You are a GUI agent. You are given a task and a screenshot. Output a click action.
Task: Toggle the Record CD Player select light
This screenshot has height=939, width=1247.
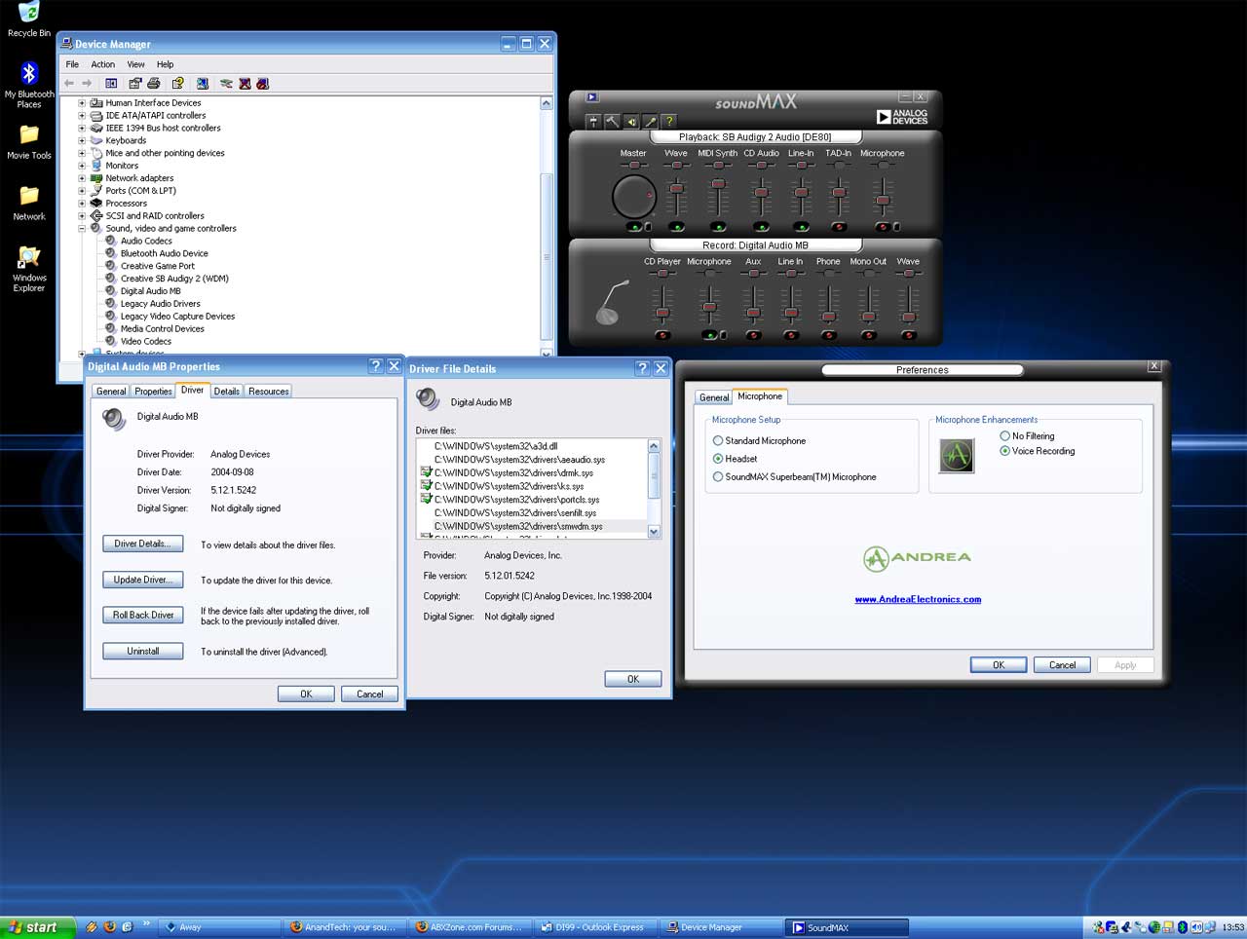pyautogui.click(x=662, y=335)
